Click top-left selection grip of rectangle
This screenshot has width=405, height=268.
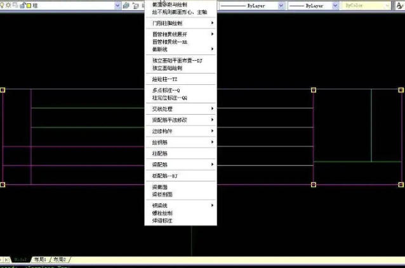pyautogui.click(x=3, y=90)
